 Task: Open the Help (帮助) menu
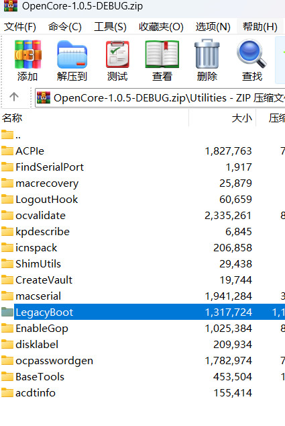click(x=260, y=27)
